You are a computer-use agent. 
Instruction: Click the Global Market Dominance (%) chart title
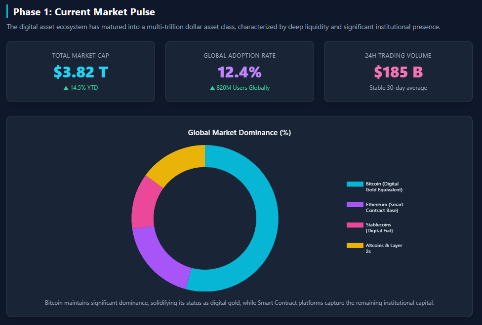coord(239,132)
